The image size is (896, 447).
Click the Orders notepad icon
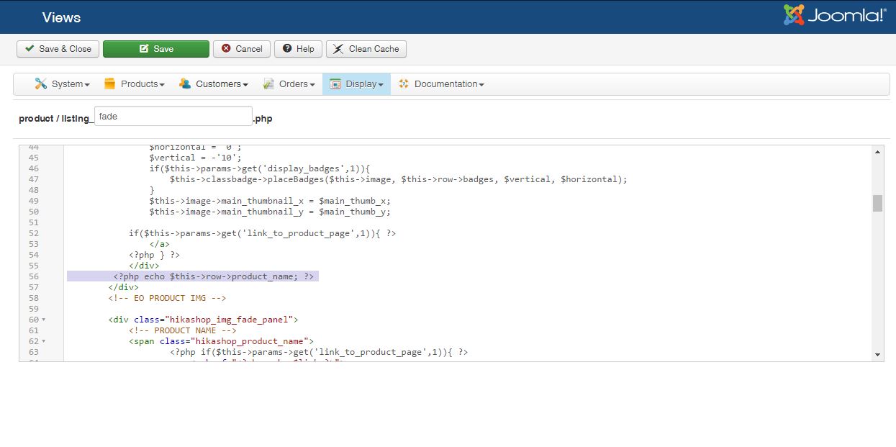coord(268,84)
